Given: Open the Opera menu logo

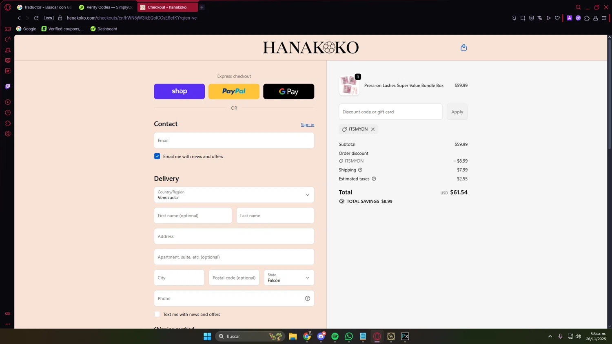Looking at the screenshot, I should click(8, 7).
